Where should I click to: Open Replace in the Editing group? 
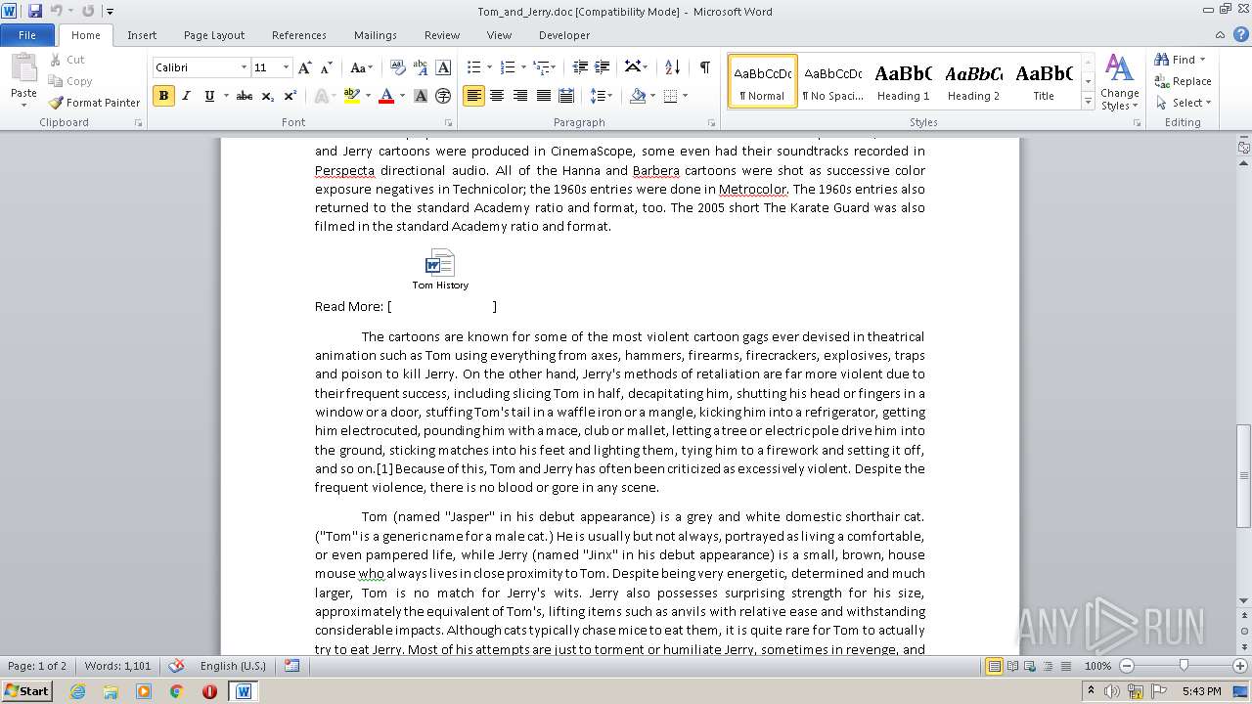(1183, 81)
